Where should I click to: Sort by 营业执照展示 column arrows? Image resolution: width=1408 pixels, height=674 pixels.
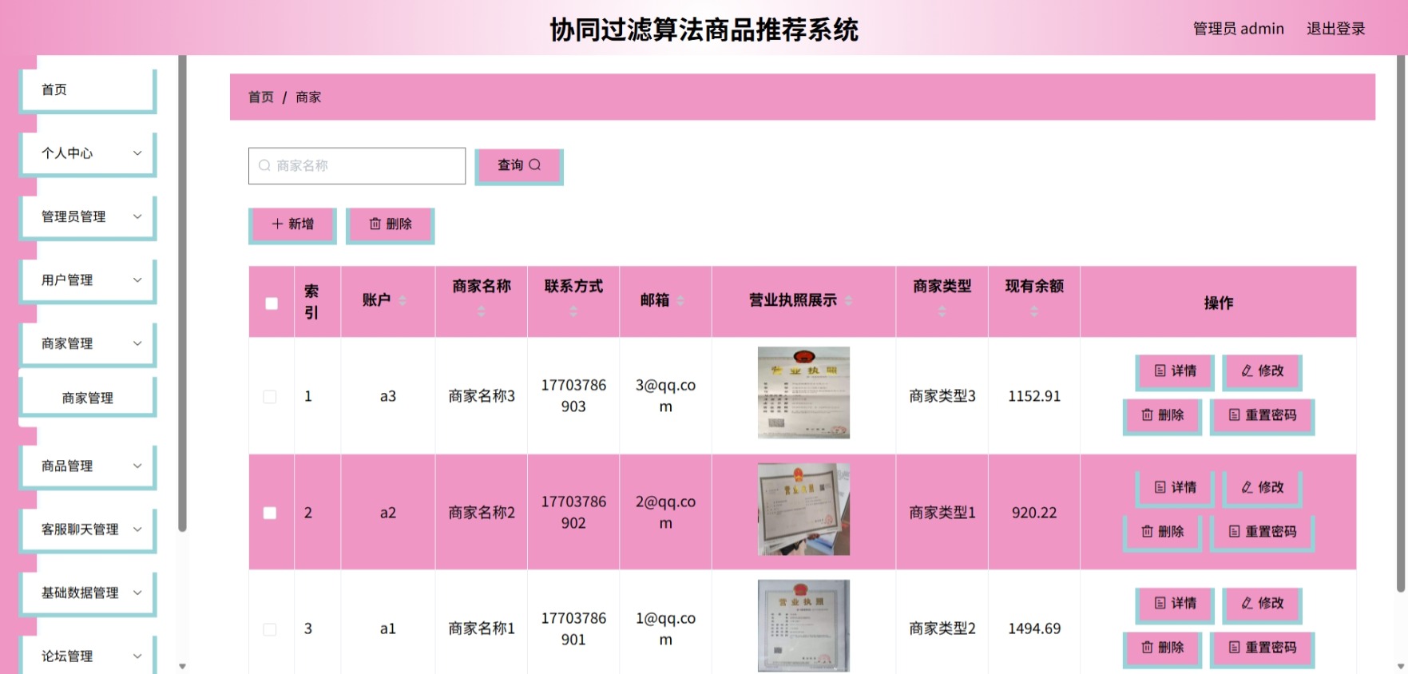point(848,300)
